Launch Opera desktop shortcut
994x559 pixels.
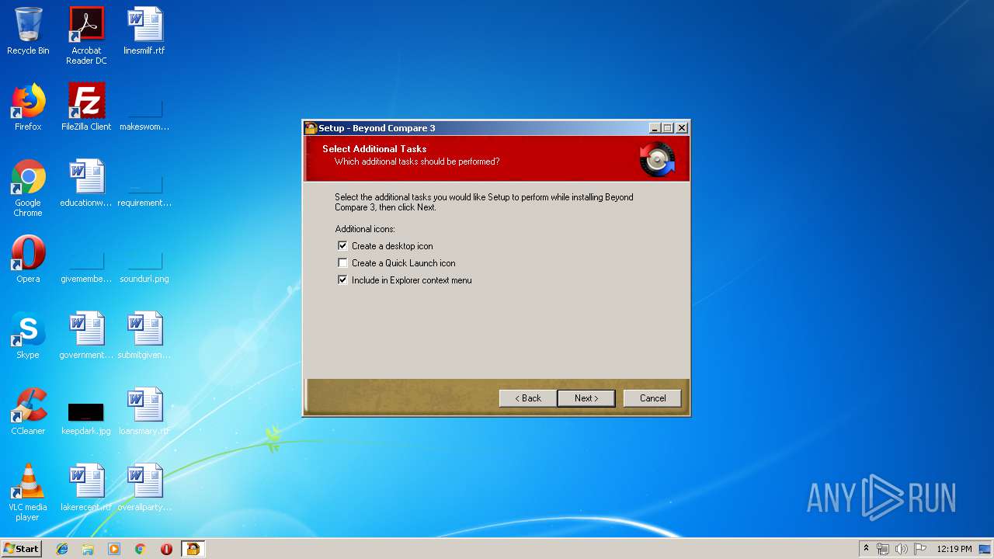tap(28, 259)
